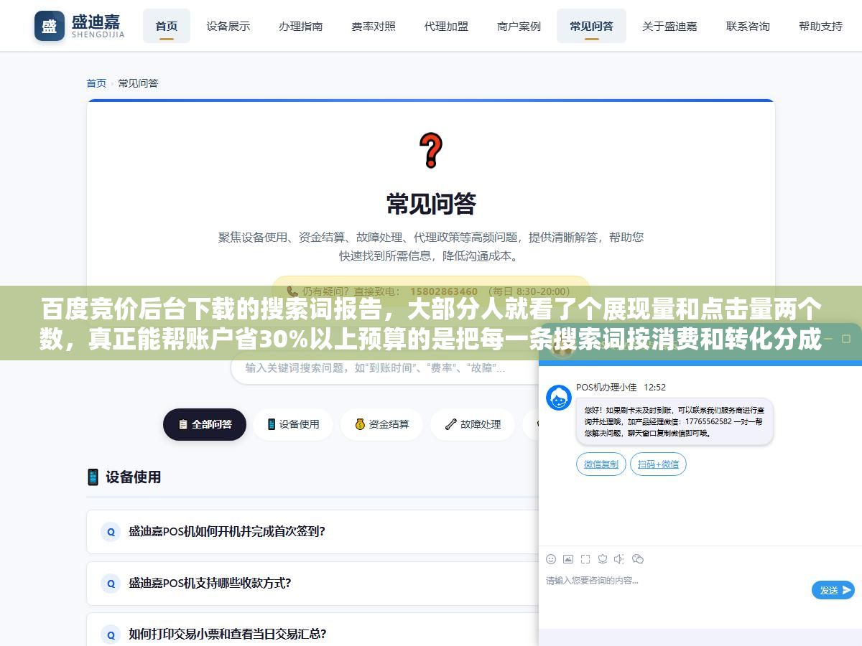Click phone number 15802863460

tap(443, 291)
